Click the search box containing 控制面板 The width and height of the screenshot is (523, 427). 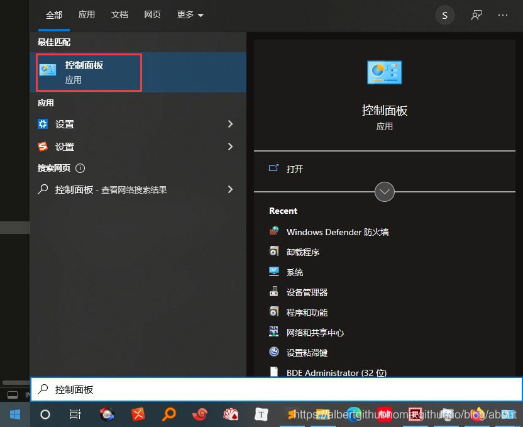(277, 389)
